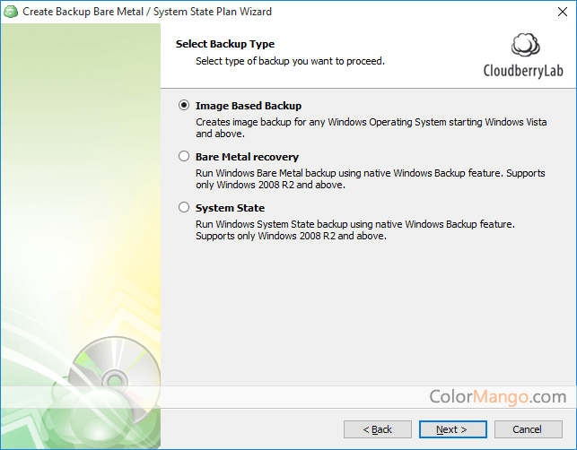Select the Image Based Backup radio button
The width and height of the screenshot is (577, 450).
click(185, 106)
